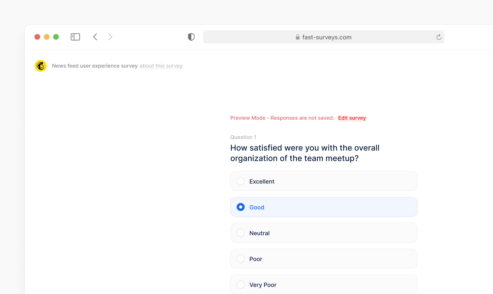Image resolution: width=493 pixels, height=294 pixels.
Task: Click the question text about team meetup
Action: coord(305,153)
